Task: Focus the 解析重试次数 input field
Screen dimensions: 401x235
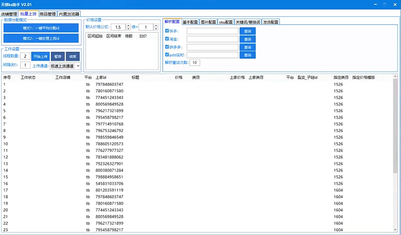Action: (195, 63)
